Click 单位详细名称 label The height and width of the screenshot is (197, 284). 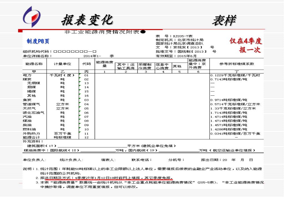(x=37, y=56)
